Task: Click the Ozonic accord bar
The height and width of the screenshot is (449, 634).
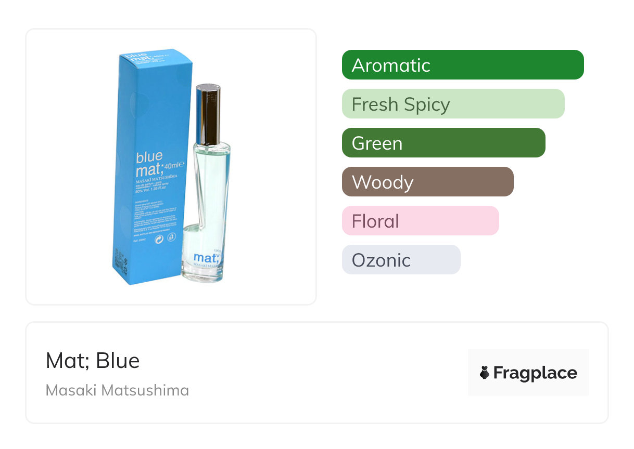Action: point(401,260)
